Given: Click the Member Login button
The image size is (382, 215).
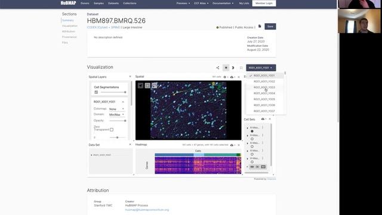Looking at the screenshot, I should pos(264,4).
